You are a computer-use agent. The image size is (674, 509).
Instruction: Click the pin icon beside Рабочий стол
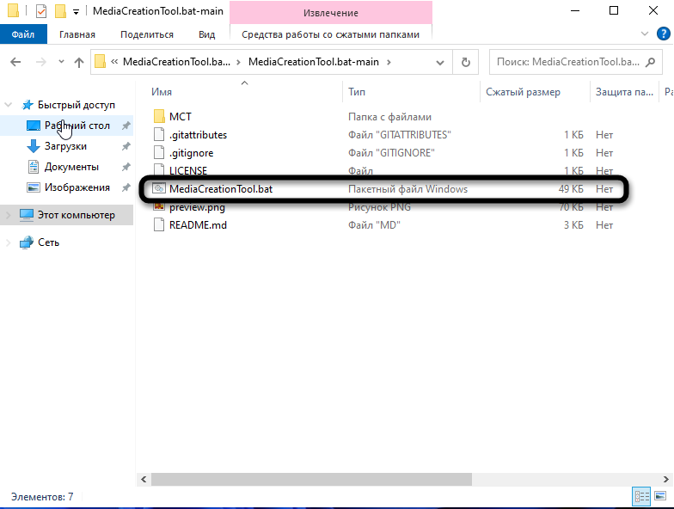(x=126, y=126)
